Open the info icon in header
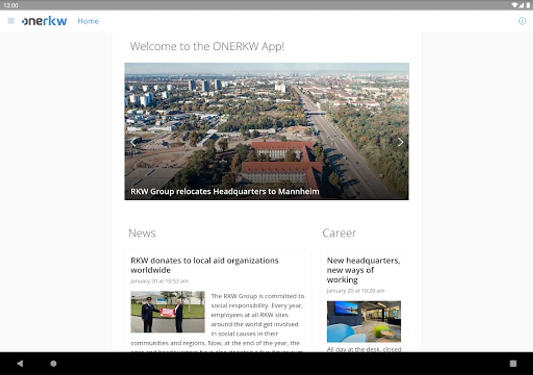 pos(522,21)
